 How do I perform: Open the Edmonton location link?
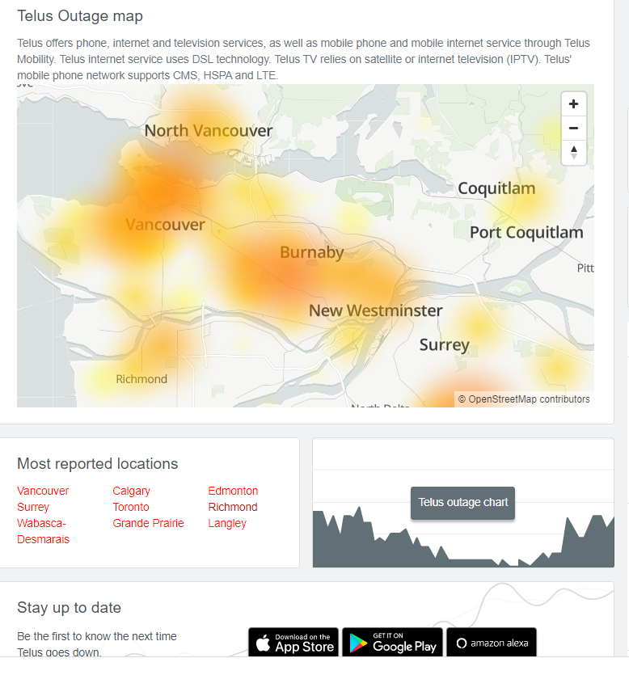click(x=233, y=491)
